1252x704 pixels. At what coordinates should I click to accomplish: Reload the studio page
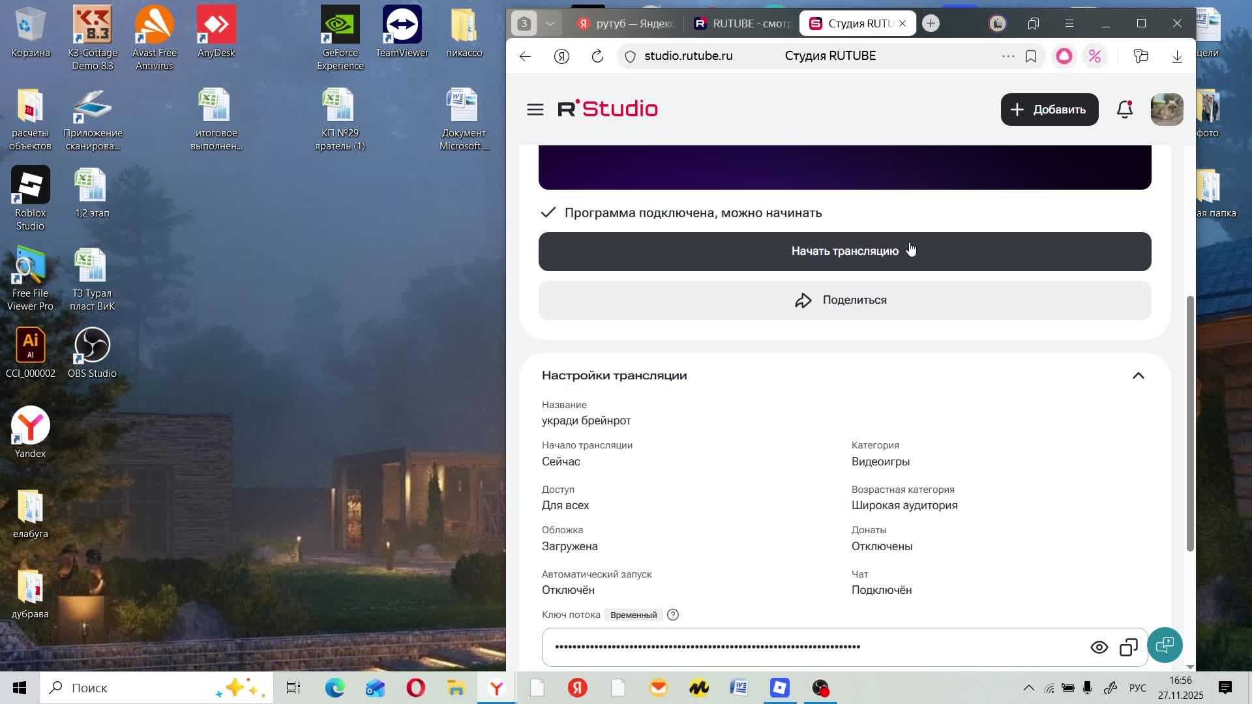point(597,57)
